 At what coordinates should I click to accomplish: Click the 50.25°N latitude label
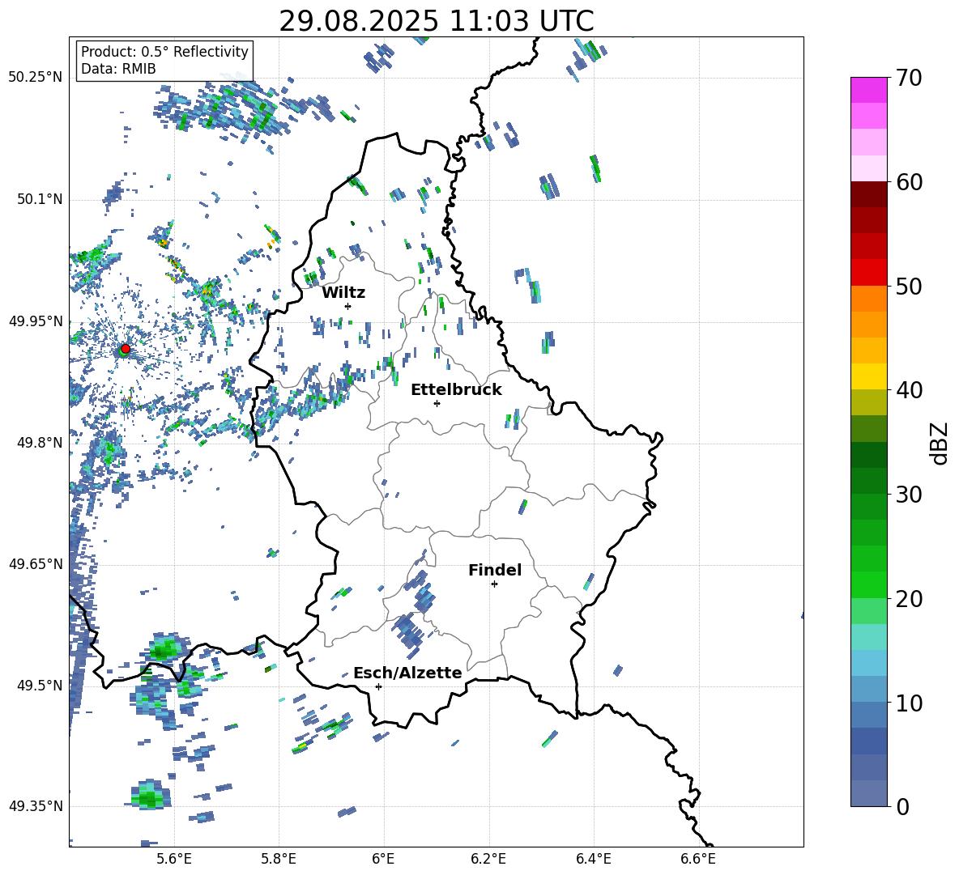pyautogui.click(x=36, y=78)
